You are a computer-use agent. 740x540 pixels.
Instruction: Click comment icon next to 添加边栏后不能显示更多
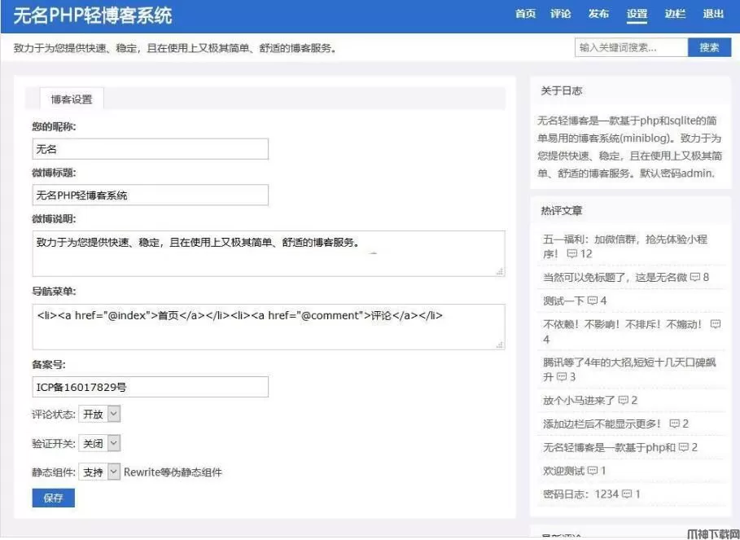coord(674,424)
